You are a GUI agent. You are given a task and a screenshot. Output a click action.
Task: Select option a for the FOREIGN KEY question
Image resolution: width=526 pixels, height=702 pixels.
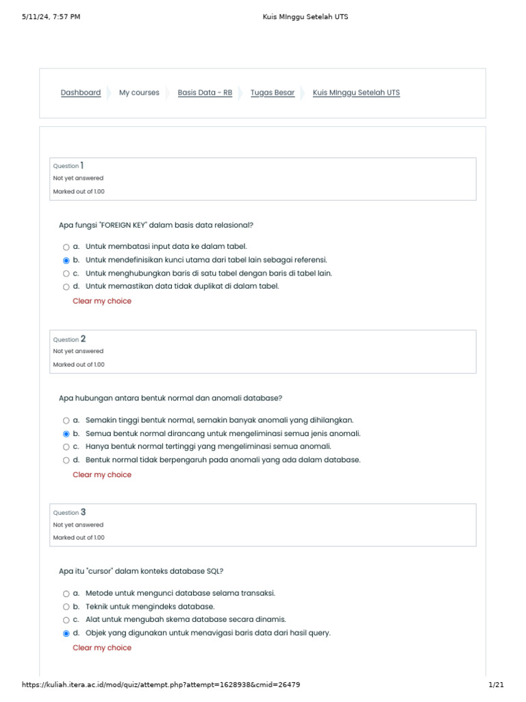click(x=66, y=247)
